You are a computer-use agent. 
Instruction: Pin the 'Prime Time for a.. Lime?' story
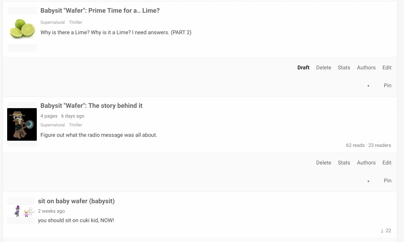coord(387,86)
